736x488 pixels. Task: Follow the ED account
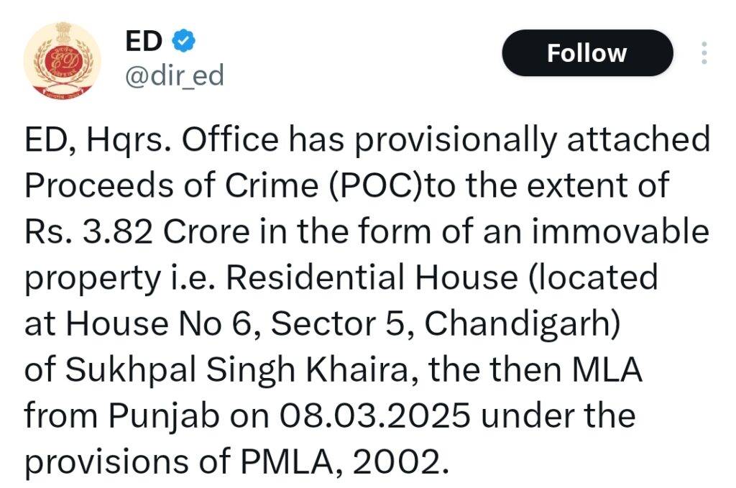coord(586,53)
